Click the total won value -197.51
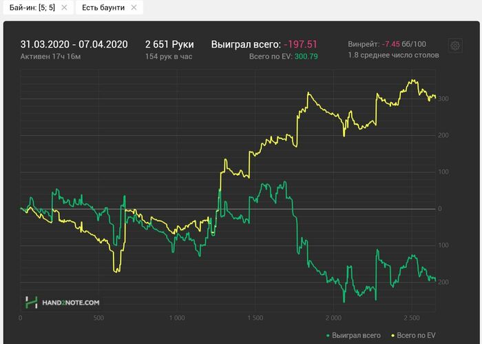The image size is (482, 344). 300,44
